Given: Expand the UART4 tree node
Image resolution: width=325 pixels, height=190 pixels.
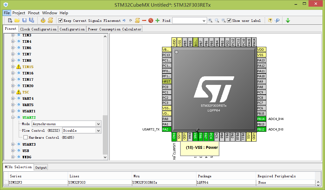Looking at the screenshot, I should pyautogui.click(x=13, y=98).
